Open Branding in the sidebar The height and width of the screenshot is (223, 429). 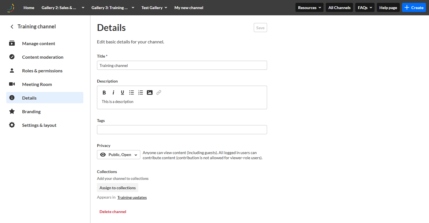[x=45, y=111]
